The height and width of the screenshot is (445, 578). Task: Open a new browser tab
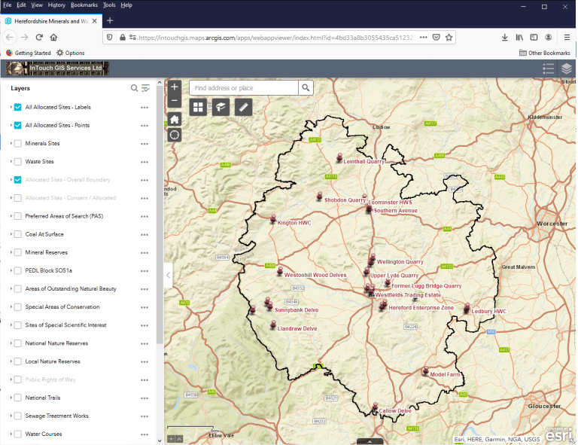110,20
